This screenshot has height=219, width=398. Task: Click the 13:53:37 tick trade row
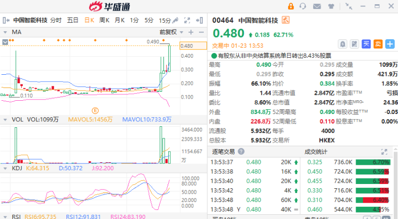[254, 162]
